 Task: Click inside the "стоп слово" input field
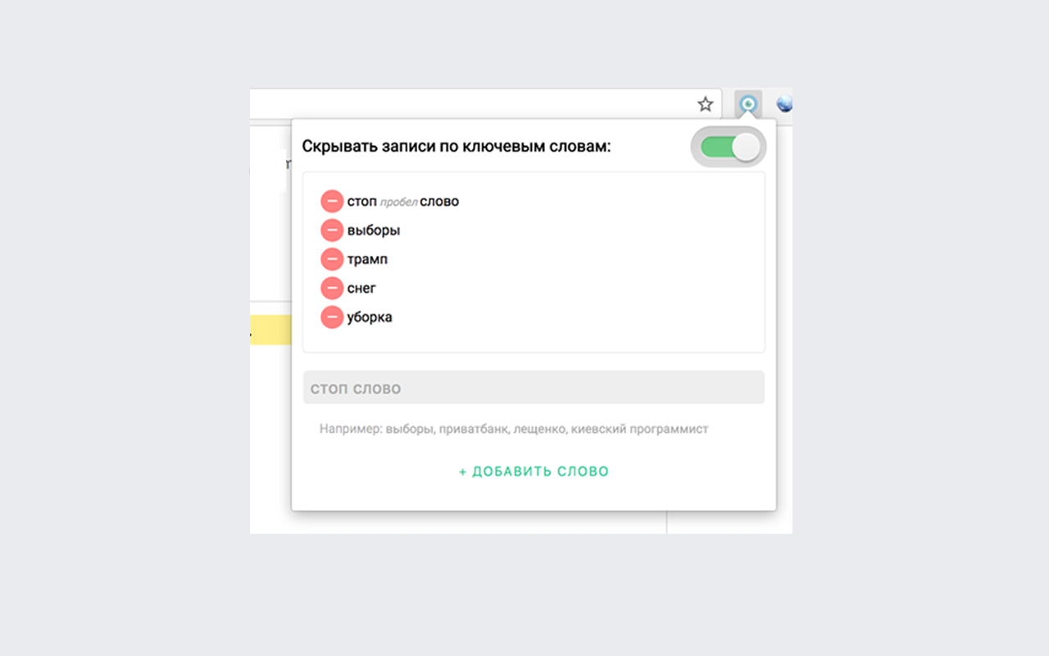534,387
